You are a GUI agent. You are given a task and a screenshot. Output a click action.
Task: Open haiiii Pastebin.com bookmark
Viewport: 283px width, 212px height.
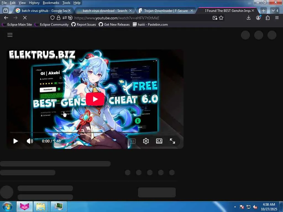pos(150,25)
